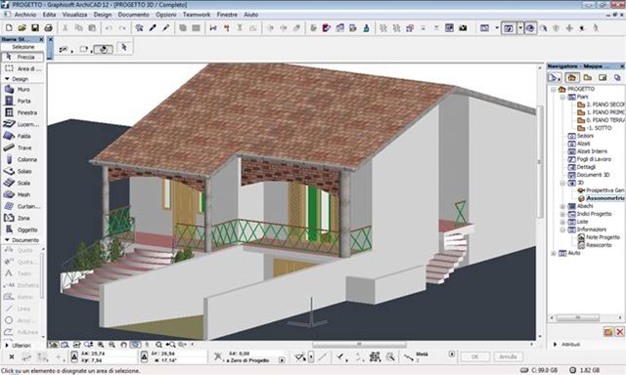626x375 pixels.
Task: Create a new file with the toolbar icon
Action: coord(9,28)
